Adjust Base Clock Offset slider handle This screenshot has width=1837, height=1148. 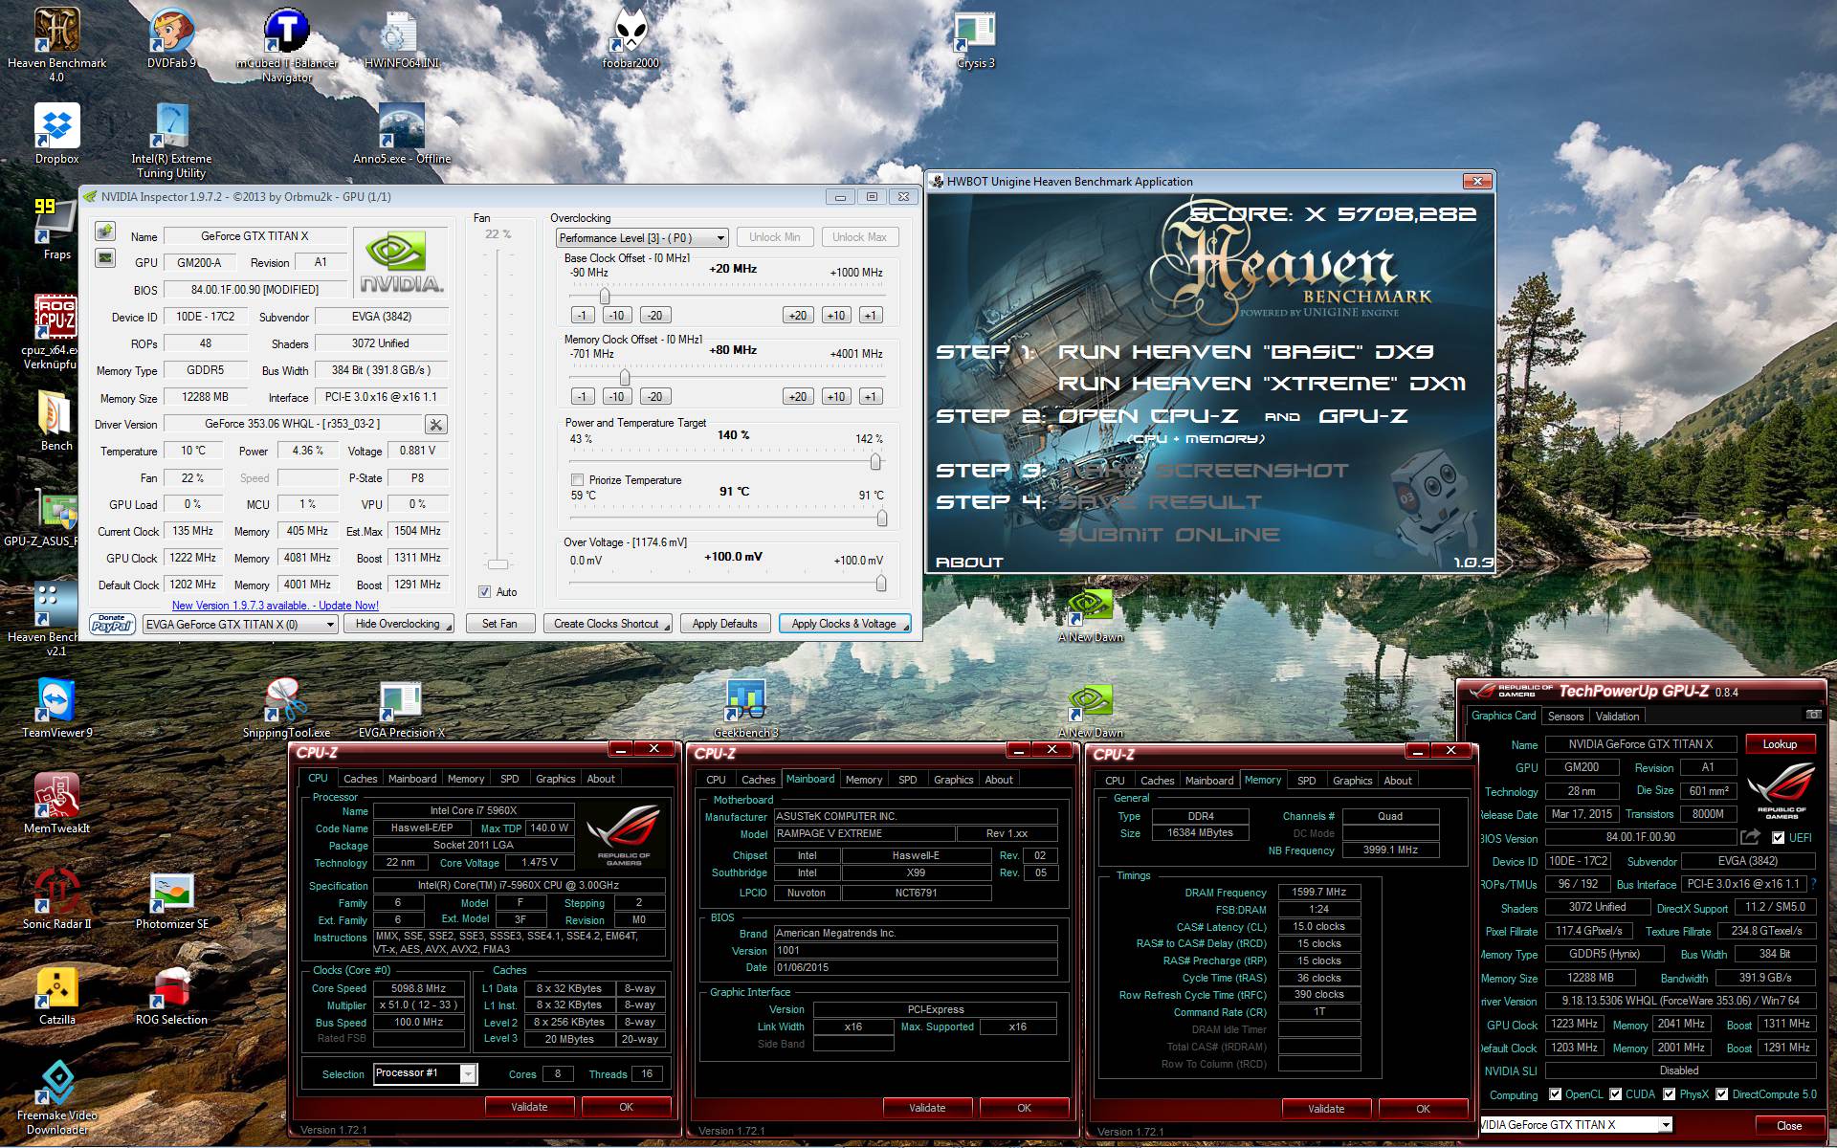point(605,296)
